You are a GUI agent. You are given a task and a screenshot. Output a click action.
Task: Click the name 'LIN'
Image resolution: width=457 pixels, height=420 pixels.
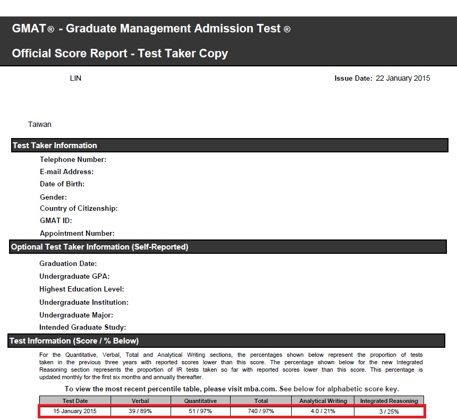(x=75, y=78)
